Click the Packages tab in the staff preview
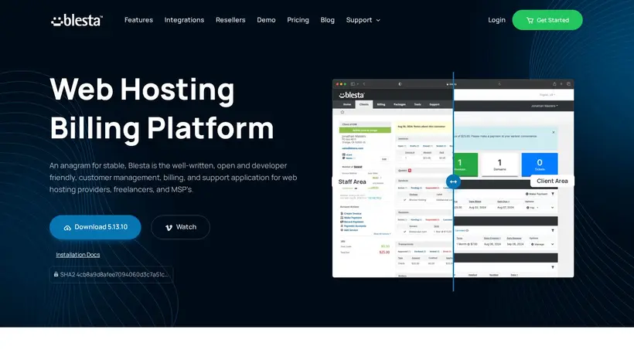This screenshot has height=356, width=634. [x=400, y=104]
